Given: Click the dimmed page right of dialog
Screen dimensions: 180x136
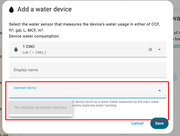Looking at the screenshot, I should pos(176,82).
